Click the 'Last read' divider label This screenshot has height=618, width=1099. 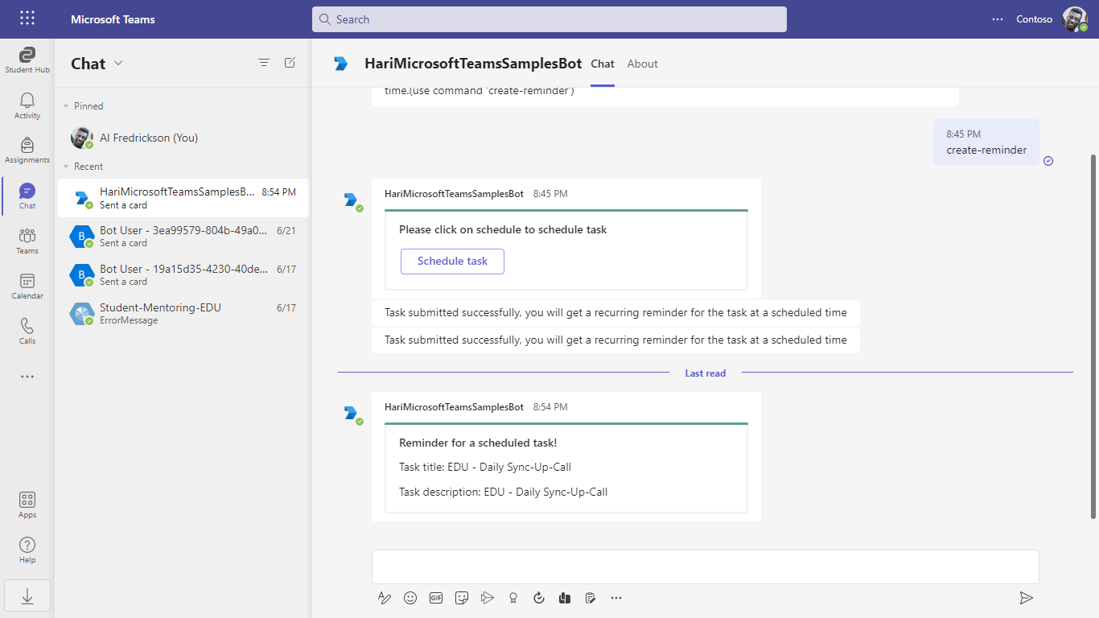pos(706,373)
